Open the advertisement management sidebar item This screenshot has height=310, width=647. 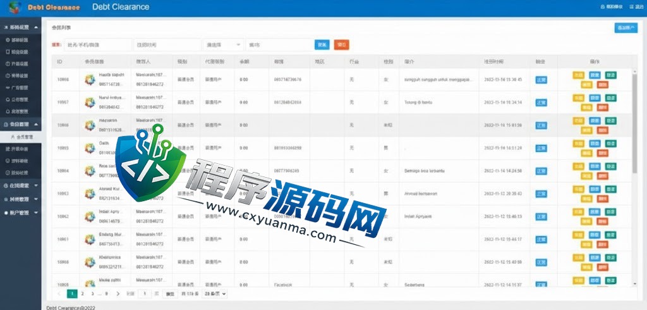(21, 88)
